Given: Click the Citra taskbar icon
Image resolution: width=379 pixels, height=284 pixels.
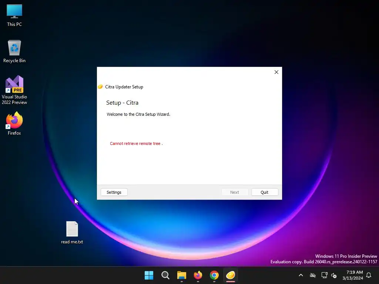Looking at the screenshot, I should (x=231, y=275).
